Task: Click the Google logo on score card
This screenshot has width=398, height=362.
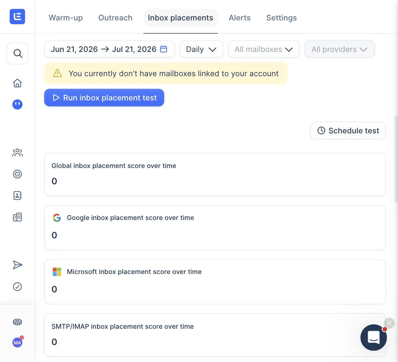Action: click(57, 218)
